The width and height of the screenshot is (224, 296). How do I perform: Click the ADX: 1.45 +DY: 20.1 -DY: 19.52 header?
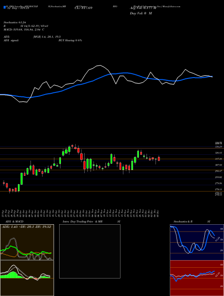coord(26,227)
